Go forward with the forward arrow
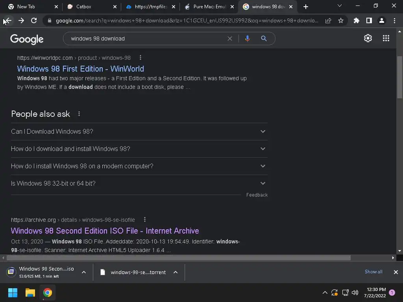 21,21
